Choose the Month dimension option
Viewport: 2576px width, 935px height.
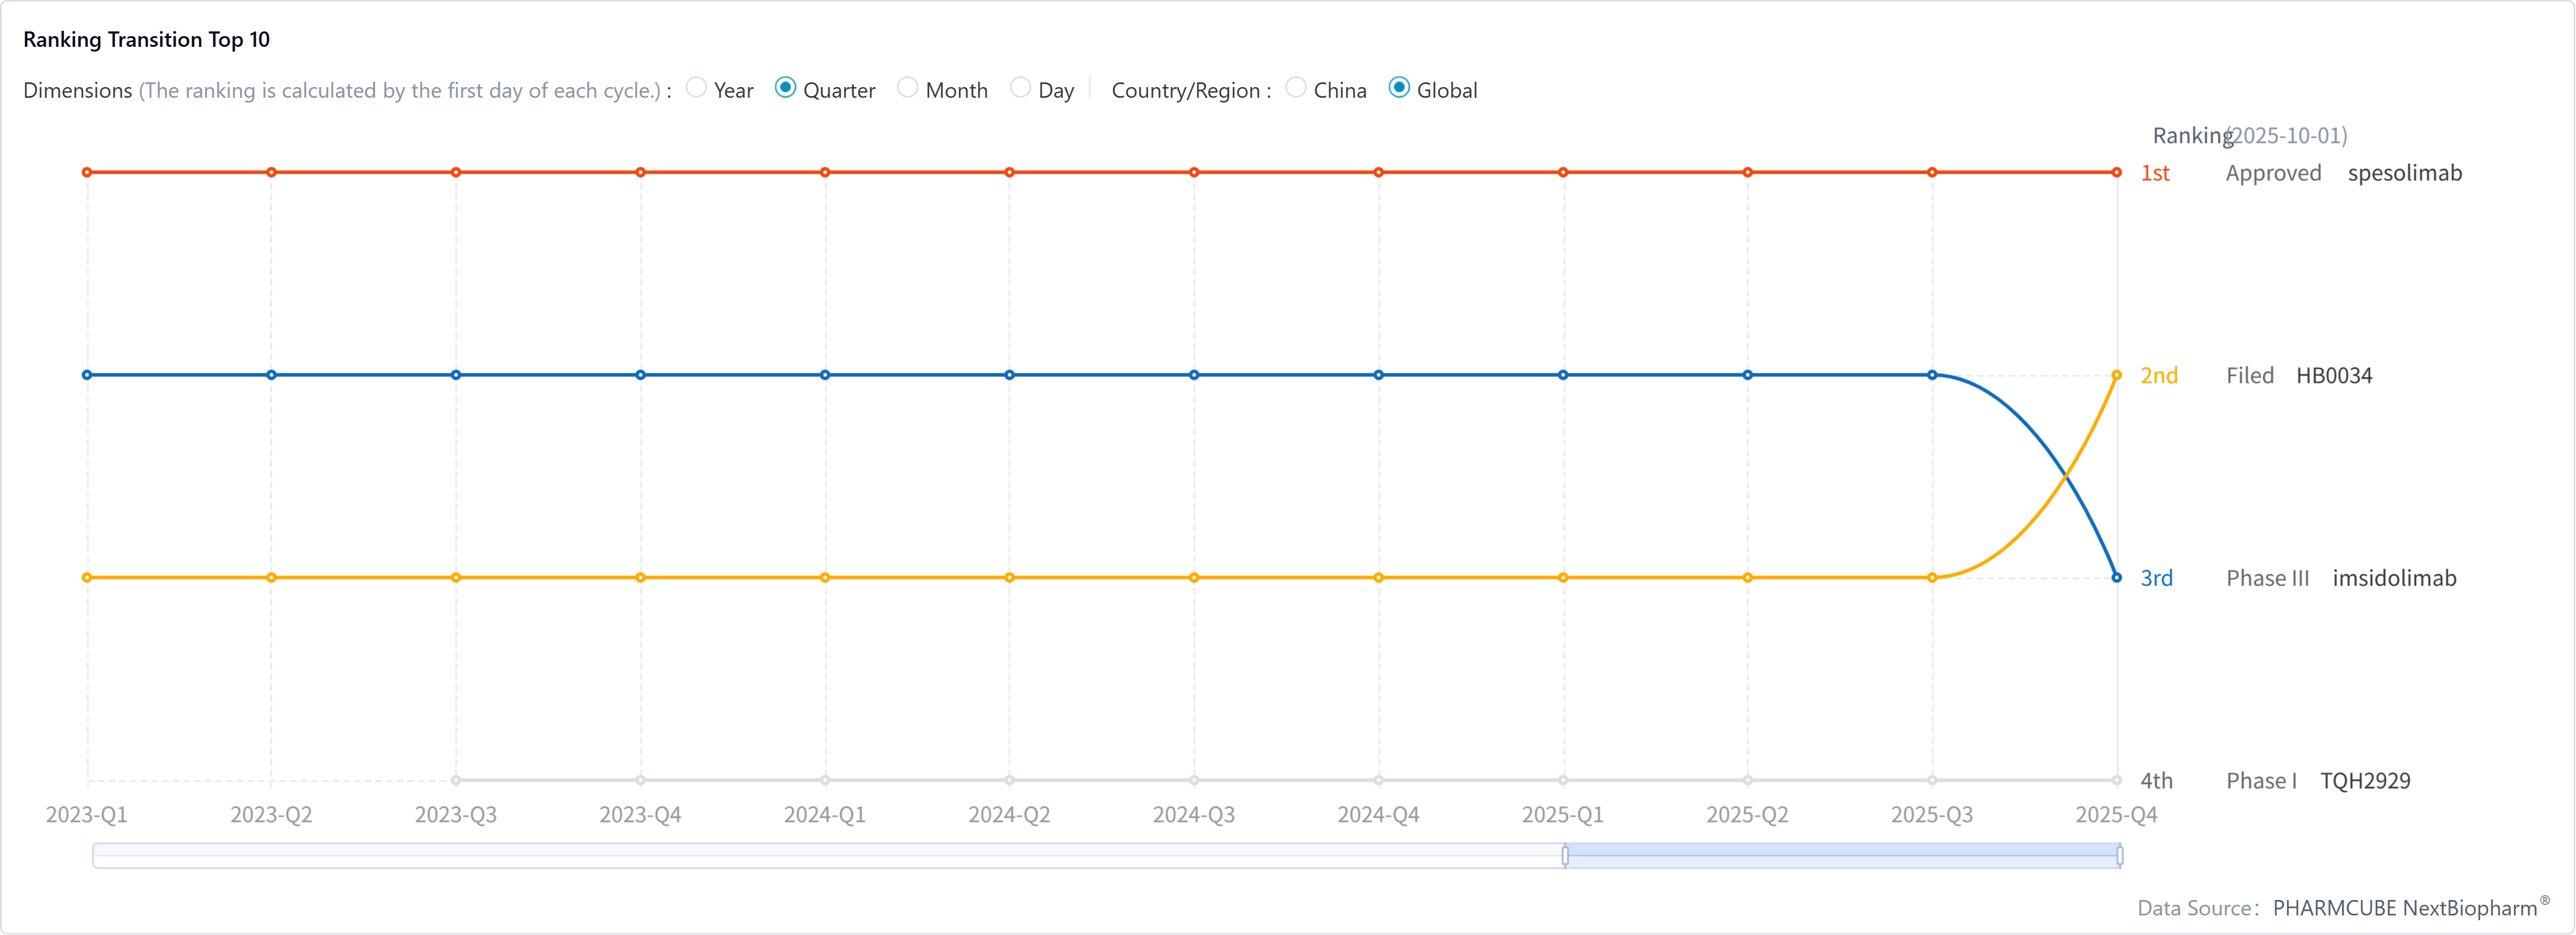tap(908, 88)
